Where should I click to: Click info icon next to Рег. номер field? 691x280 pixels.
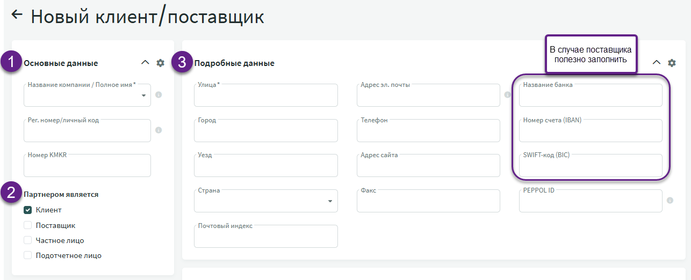click(159, 130)
